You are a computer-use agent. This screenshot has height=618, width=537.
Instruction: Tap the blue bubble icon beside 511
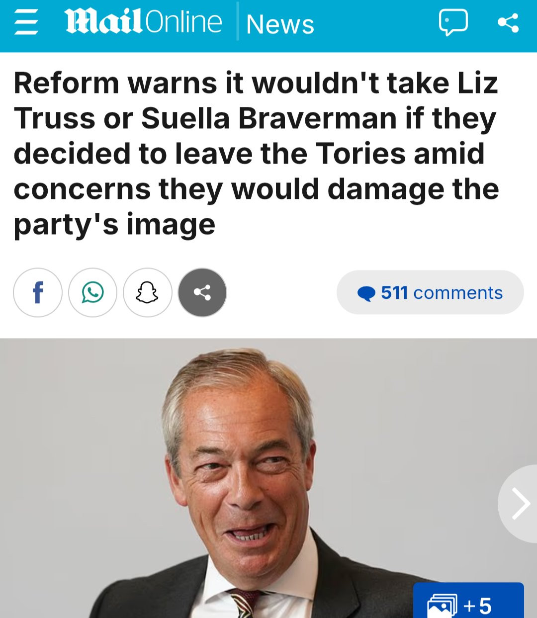point(366,293)
